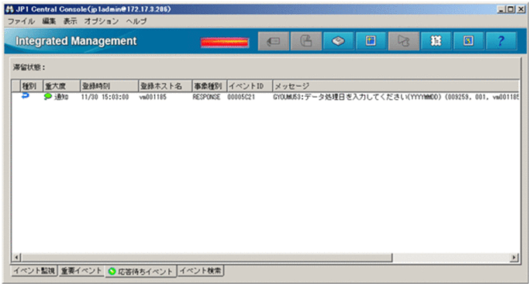This screenshot has width=531, height=286.
Task: Click the 滞留状態 label
Action: point(29,67)
